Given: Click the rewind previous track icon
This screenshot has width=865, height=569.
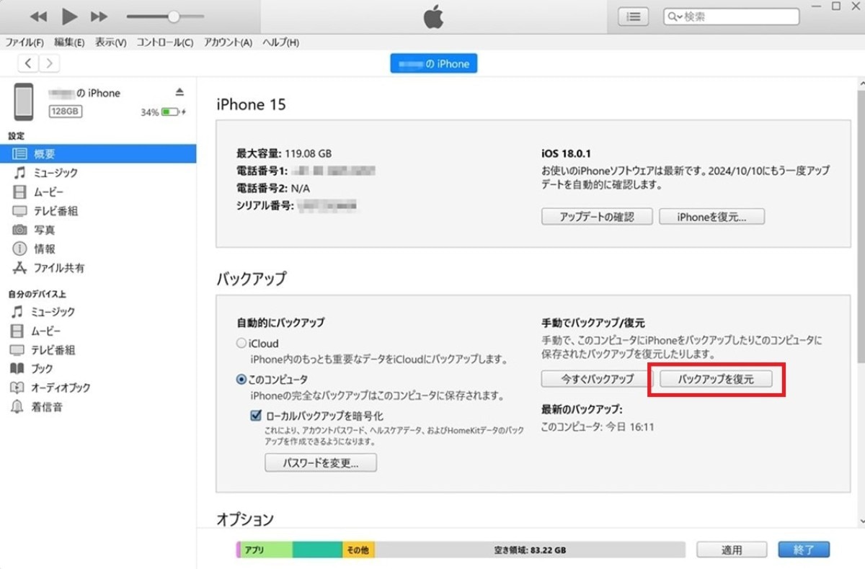Looking at the screenshot, I should tap(38, 16).
